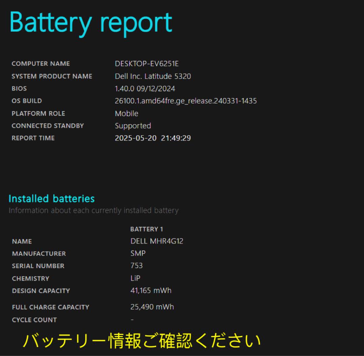364x356 pixels.
Task: Select the BIOS label
Action: 19,88
